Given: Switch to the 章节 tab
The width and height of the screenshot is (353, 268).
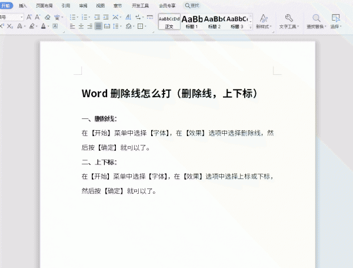Looking at the screenshot, I should 118,6.
